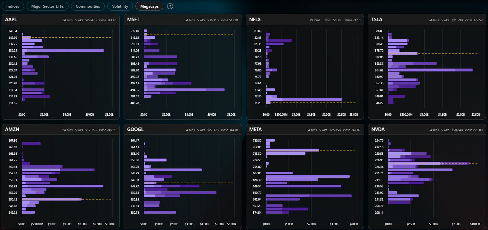This screenshot has width=488, height=230.
Task: Click the TSLA chart title
Action: [377, 20]
